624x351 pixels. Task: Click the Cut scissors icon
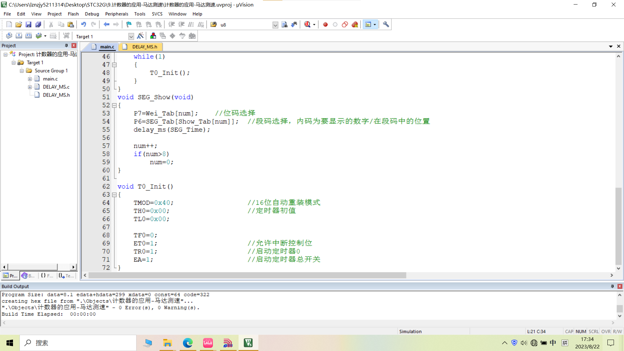51,24
